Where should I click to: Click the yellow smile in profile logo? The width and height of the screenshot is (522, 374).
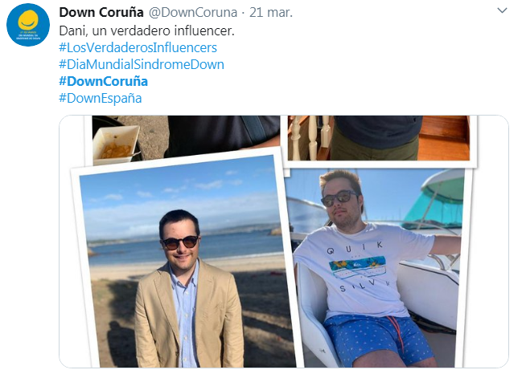point(28,20)
